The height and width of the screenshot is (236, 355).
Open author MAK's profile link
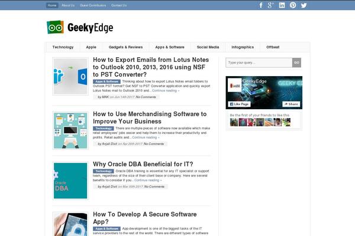click(105, 97)
